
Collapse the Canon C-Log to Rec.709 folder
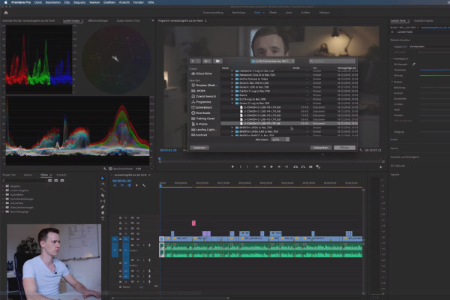pos(232,103)
